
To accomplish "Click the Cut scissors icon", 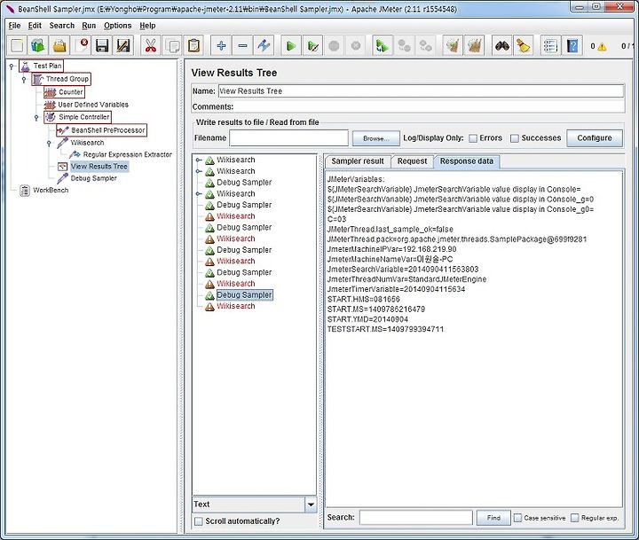I will pos(151,45).
